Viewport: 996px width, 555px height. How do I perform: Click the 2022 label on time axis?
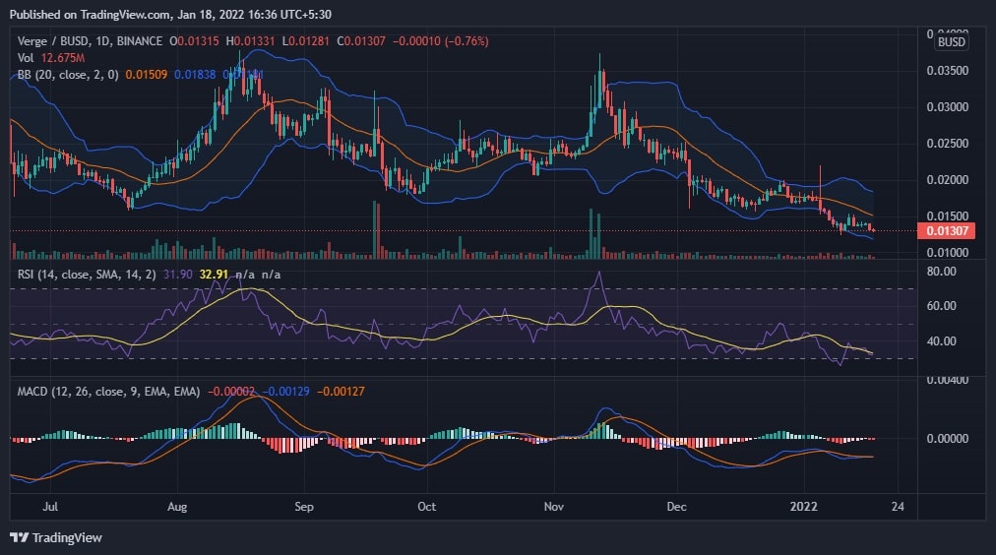[x=803, y=506]
